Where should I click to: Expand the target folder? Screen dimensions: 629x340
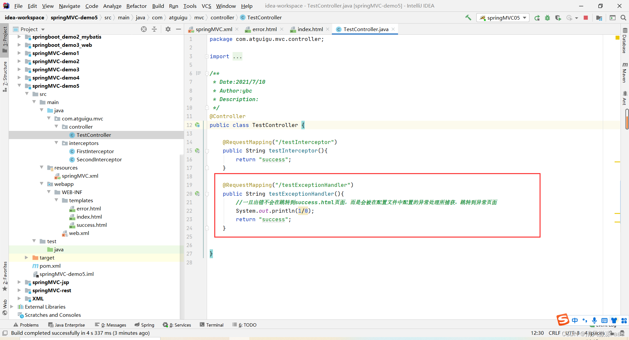tap(26, 258)
